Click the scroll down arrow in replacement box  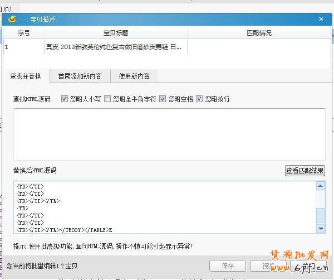coord(321,229)
